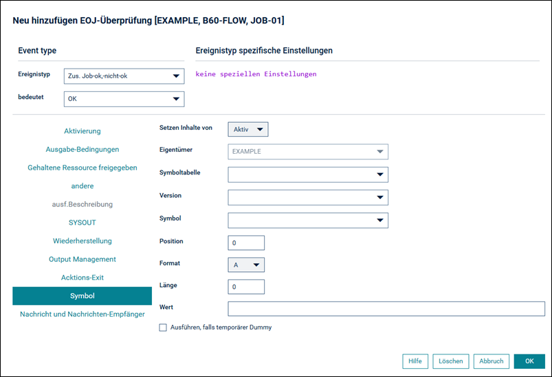Click the Ereignistyp spezifische Einstellungen heading
This screenshot has width=552, height=377.
coord(264,51)
